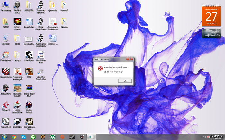This screenshot has height=140, width=225.
Task: Select the Need For Speed shortcut
Action: [x=41, y=74]
